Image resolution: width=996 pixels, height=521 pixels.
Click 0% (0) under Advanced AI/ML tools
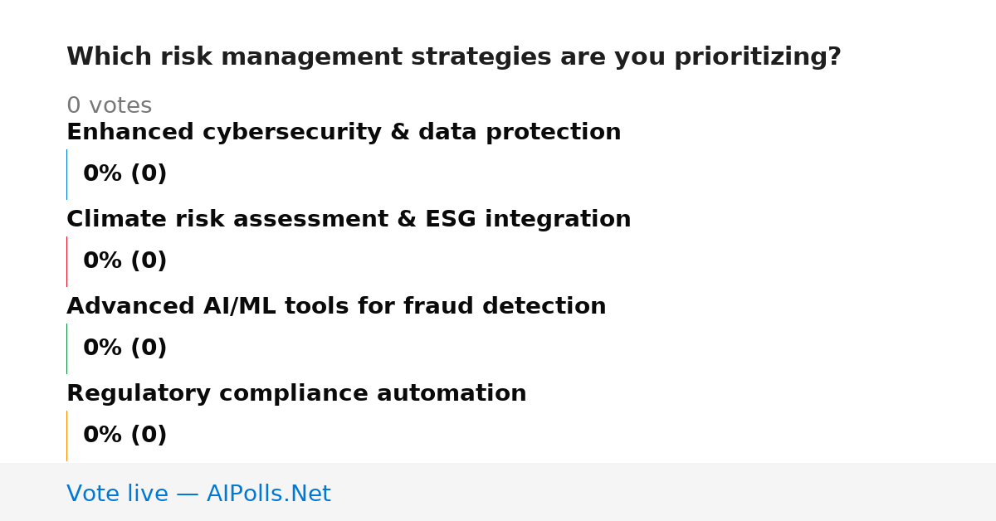124,348
